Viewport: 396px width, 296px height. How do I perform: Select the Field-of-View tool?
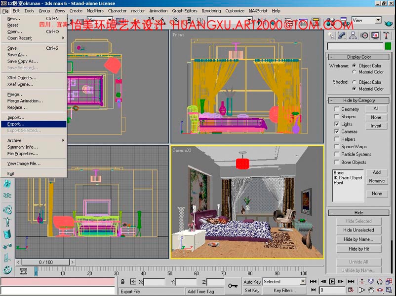pos(362,290)
